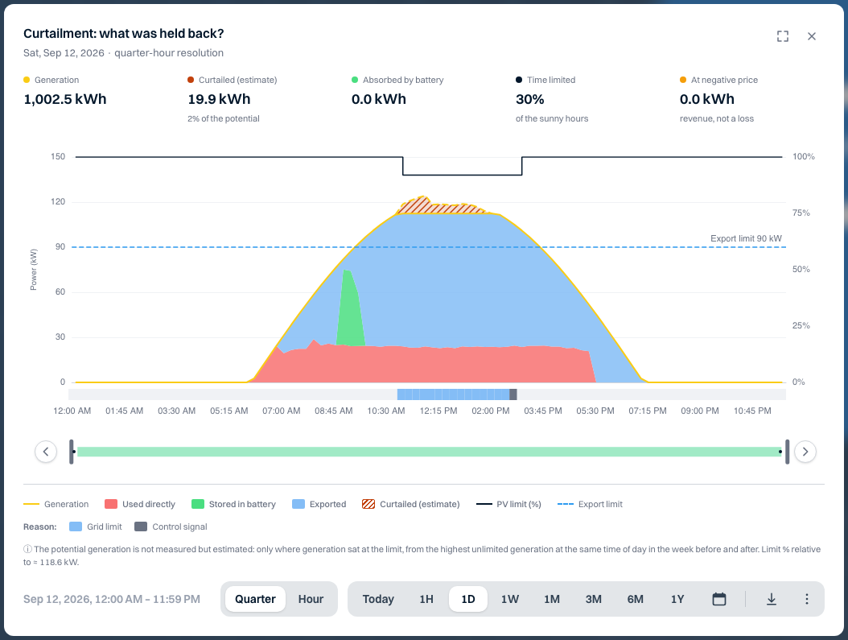Download the chart data

click(772, 599)
